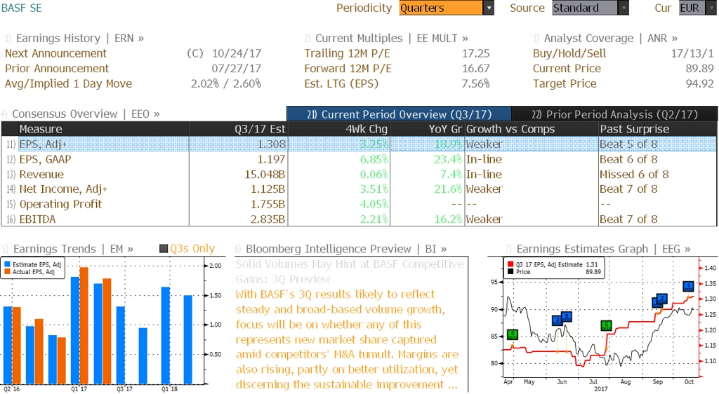Screen dimensions: 719x394
Task: Click the black Price legend swatch
Action: pyautogui.click(x=510, y=272)
